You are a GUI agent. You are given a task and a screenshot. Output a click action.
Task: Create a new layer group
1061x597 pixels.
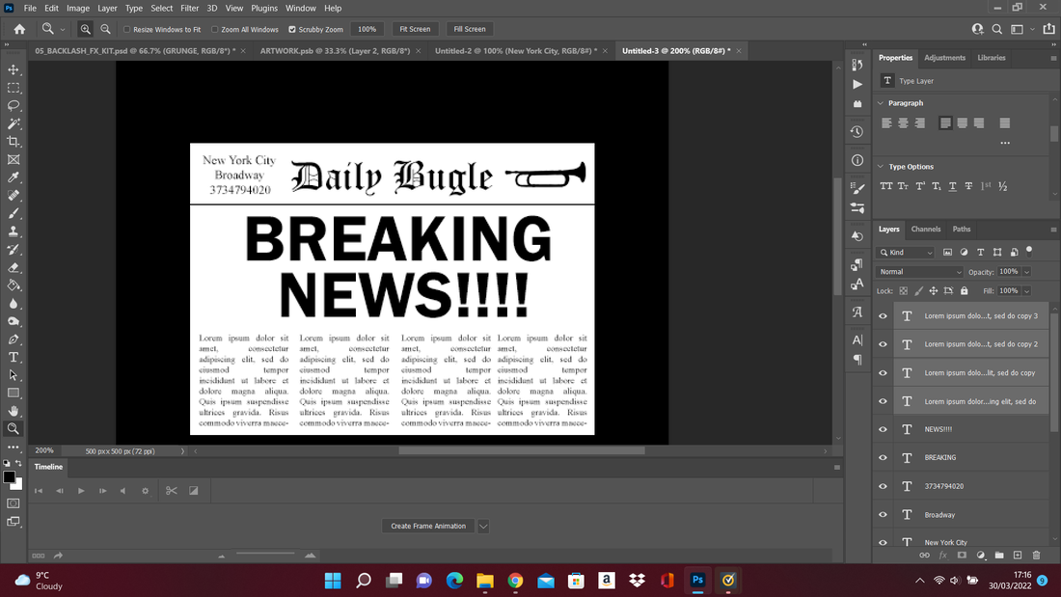(999, 555)
